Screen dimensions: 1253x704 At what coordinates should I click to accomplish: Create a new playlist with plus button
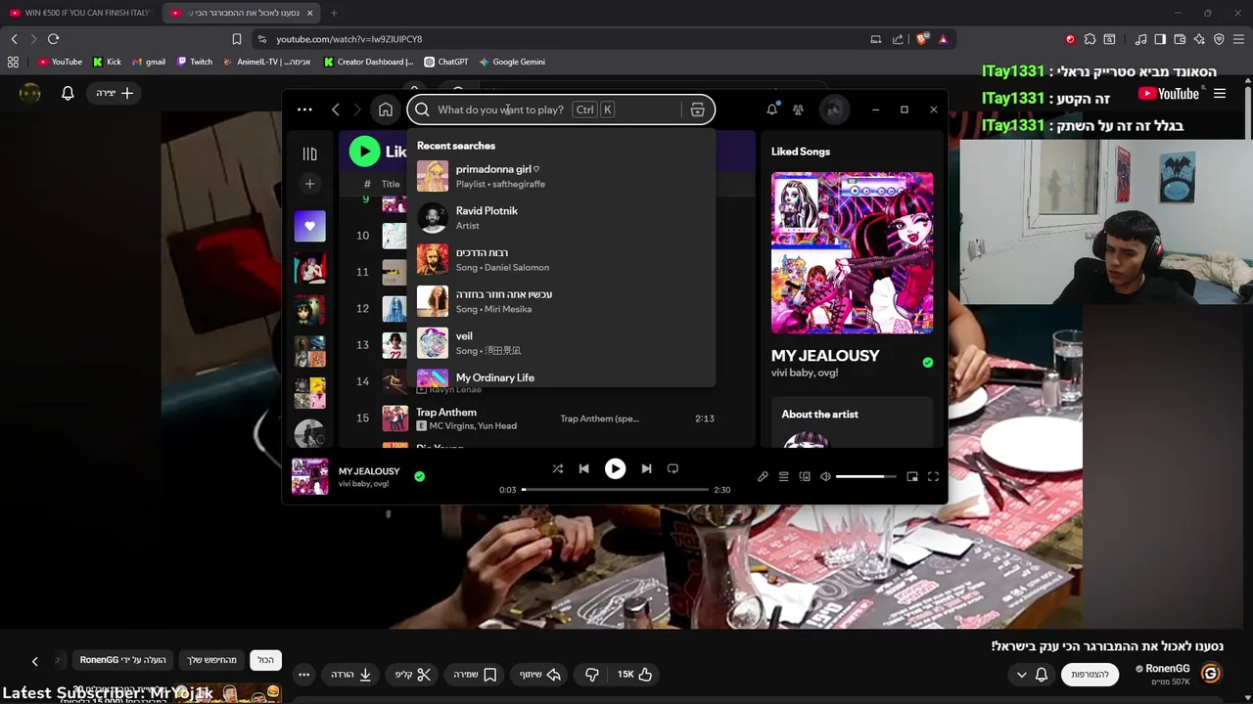(309, 184)
